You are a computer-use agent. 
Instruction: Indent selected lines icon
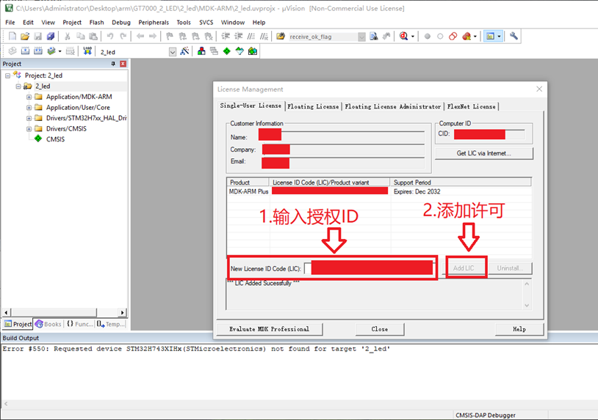(x=226, y=37)
